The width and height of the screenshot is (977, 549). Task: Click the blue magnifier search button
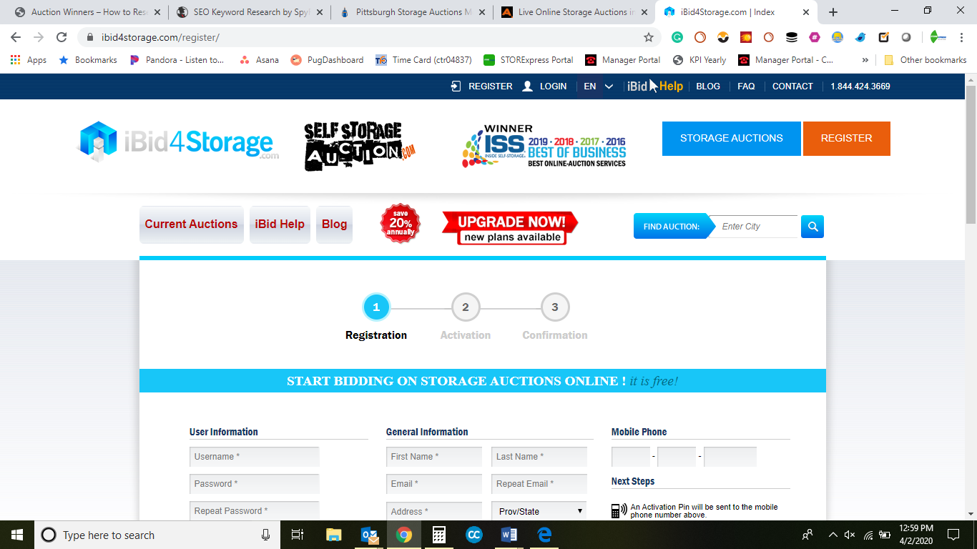812,227
